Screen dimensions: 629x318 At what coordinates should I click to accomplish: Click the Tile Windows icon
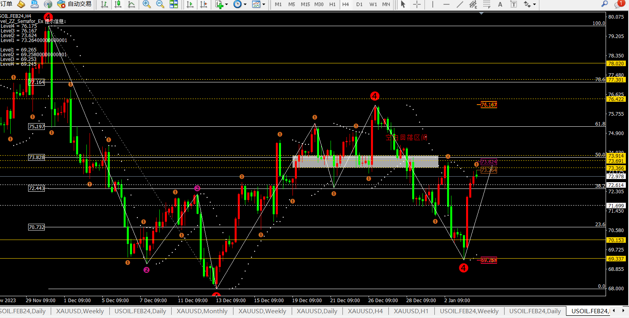click(174, 4)
